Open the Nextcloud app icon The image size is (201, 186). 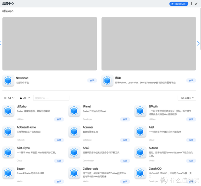pos(8,81)
